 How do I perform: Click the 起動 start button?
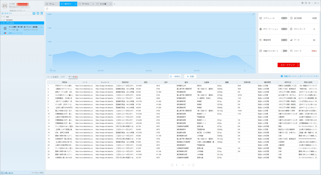pyautogui.click(x=190, y=76)
